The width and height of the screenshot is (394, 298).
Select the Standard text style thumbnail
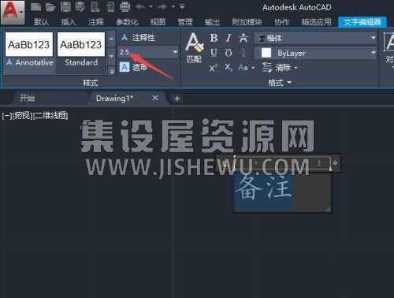[x=81, y=49]
